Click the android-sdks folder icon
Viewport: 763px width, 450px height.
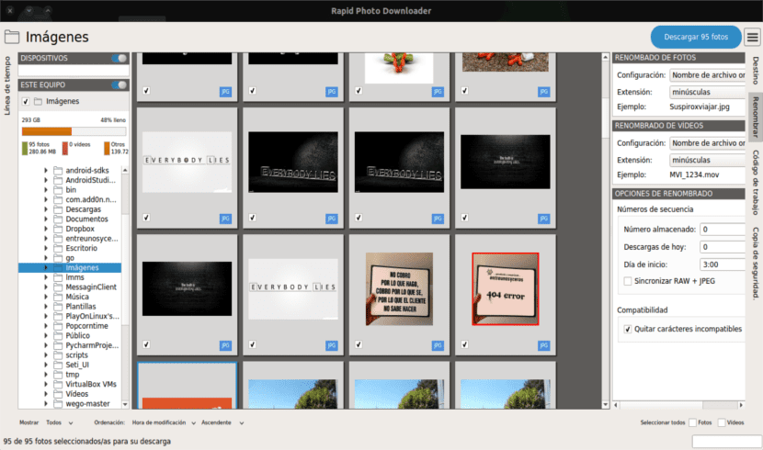(x=58, y=171)
